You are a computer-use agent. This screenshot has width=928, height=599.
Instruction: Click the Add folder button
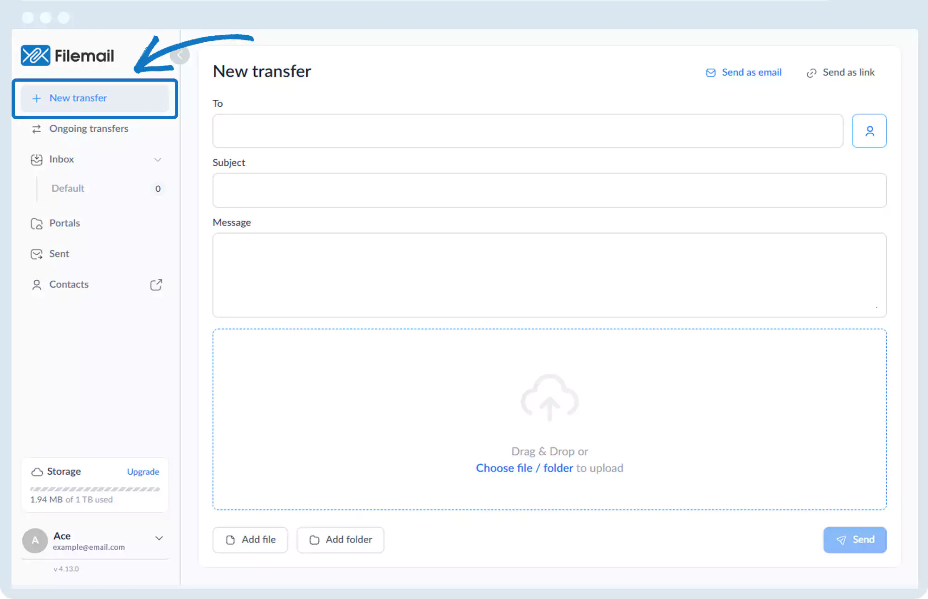[340, 540]
